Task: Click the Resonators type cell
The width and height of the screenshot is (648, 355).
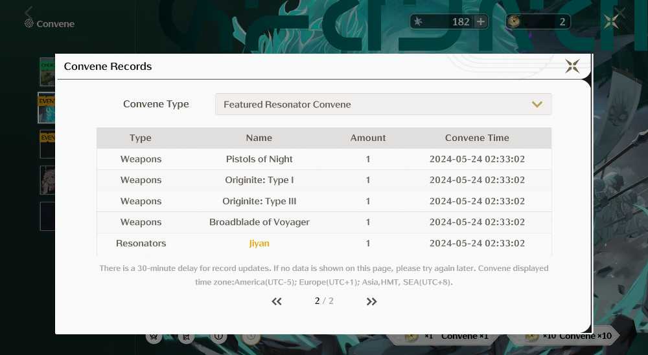Action: click(141, 243)
